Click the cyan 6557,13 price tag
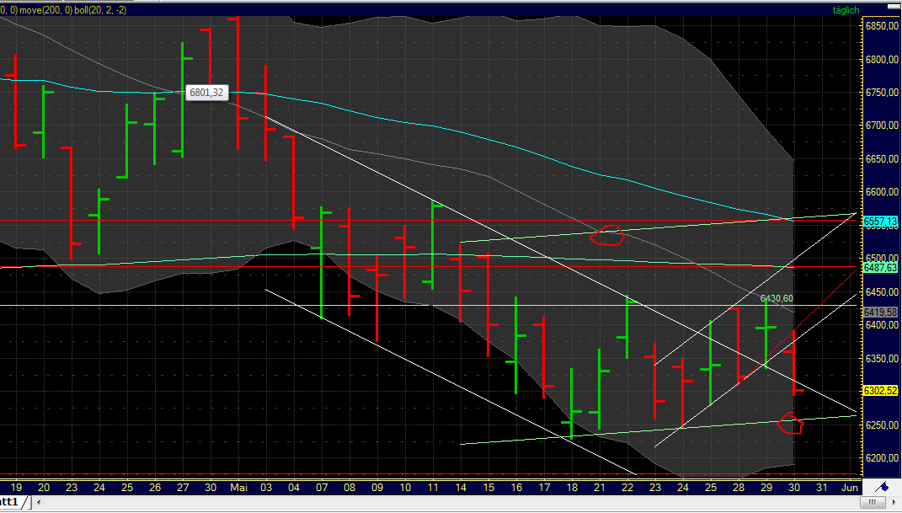 tap(879, 221)
